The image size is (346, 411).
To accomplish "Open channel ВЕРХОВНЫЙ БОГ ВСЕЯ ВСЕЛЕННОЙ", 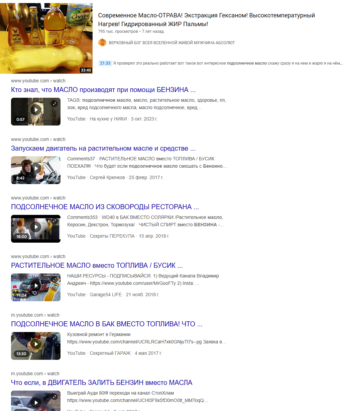I will (171, 43).
